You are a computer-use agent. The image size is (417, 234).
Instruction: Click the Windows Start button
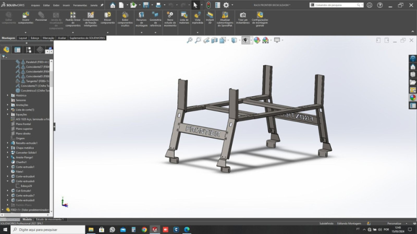point(5,229)
